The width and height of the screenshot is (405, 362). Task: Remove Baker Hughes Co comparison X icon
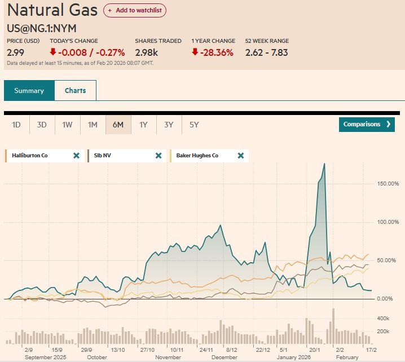241,156
